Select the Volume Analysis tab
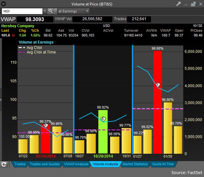The height and width of the screenshot is (177, 204). pyautogui.click(x=105, y=164)
